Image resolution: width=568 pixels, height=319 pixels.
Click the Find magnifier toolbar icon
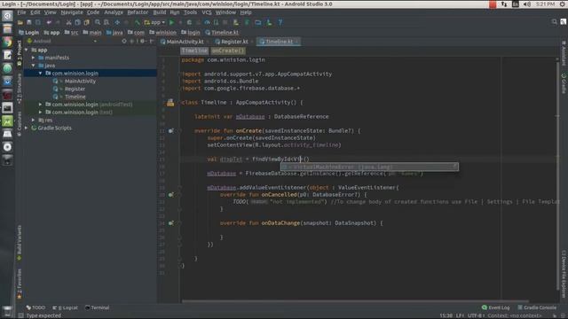[98, 22]
